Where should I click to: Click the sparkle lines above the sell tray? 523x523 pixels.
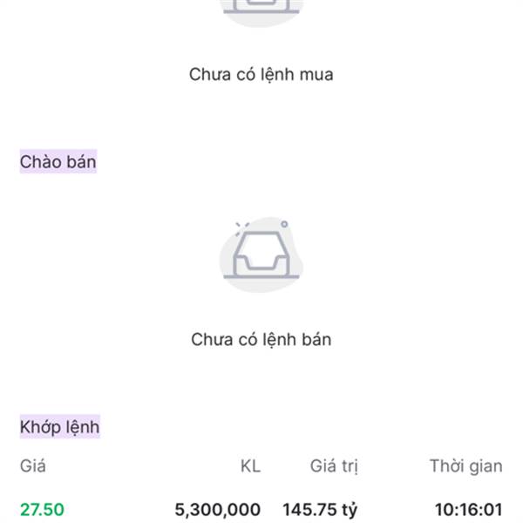239,227
